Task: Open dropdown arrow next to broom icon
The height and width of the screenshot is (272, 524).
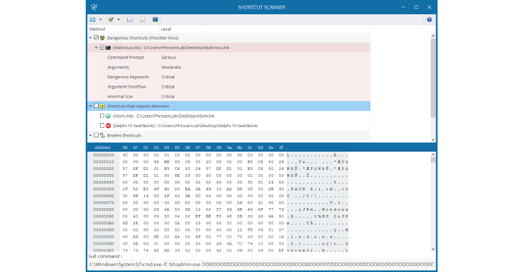Action: click(118, 20)
